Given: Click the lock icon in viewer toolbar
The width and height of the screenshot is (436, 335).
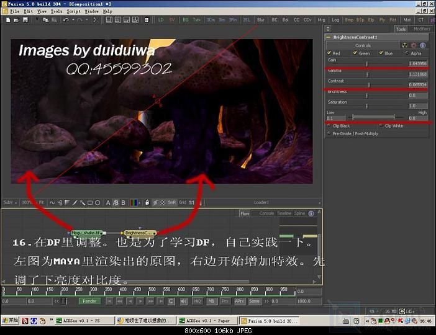Looking at the screenshot, I should pyautogui.click(x=147, y=203).
